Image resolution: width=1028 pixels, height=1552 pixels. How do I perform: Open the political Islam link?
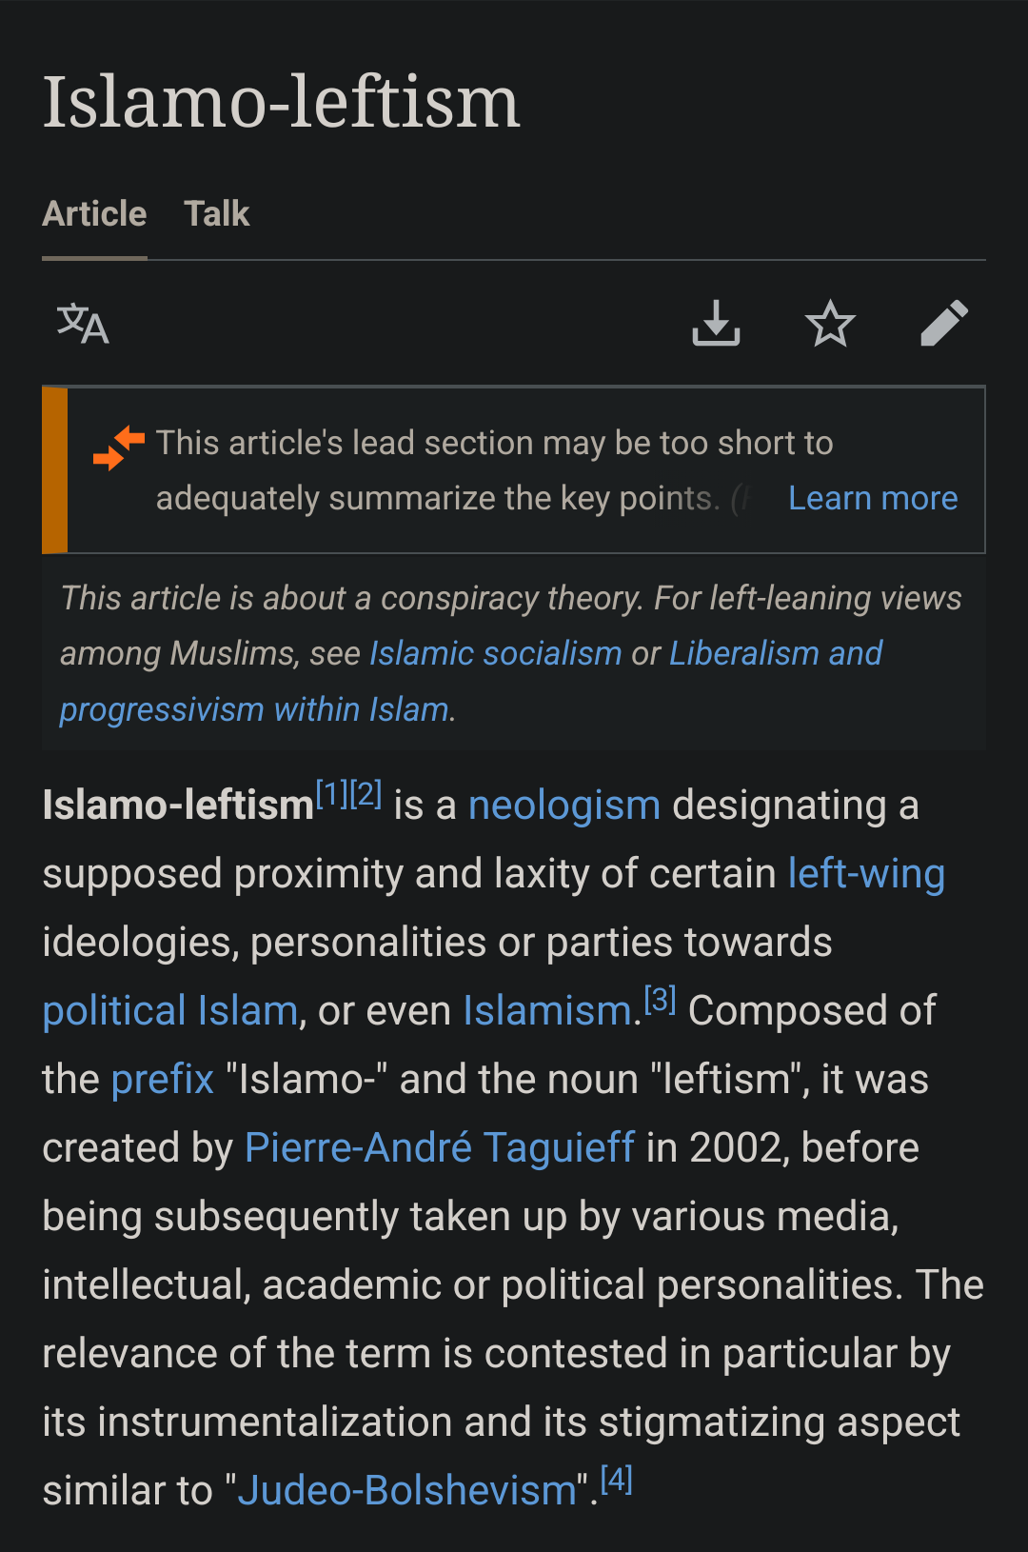pos(170,1011)
